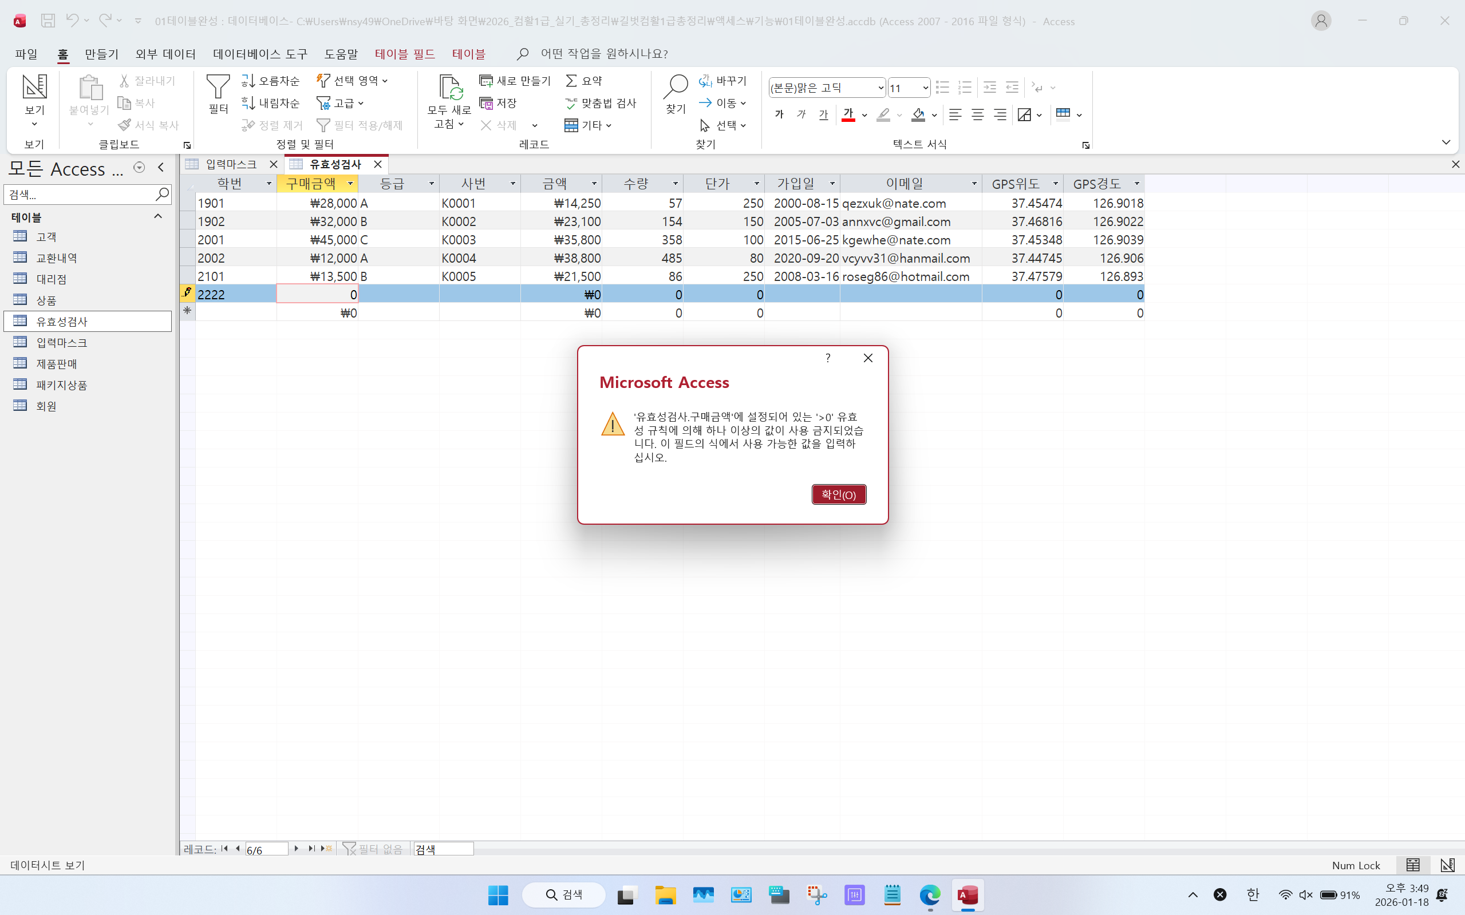The height and width of the screenshot is (915, 1465).
Task: Click the Filter (필터) funnel icon
Action: pyautogui.click(x=218, y=86)
